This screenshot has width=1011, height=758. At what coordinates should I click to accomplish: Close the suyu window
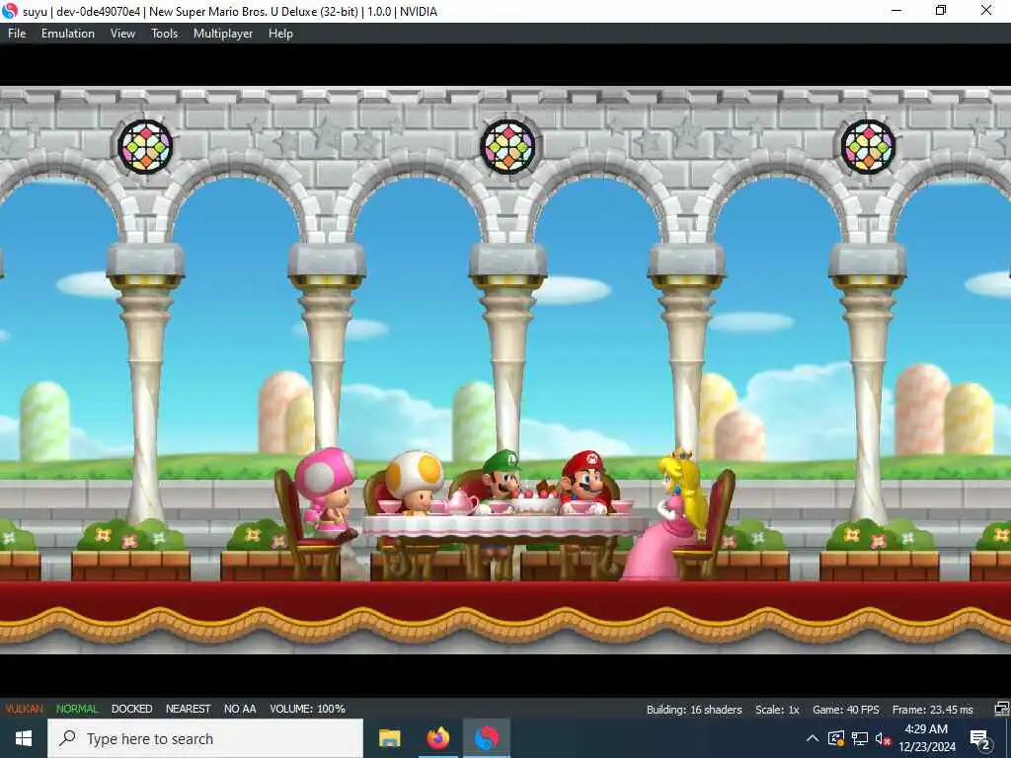[x=986, y=11]
